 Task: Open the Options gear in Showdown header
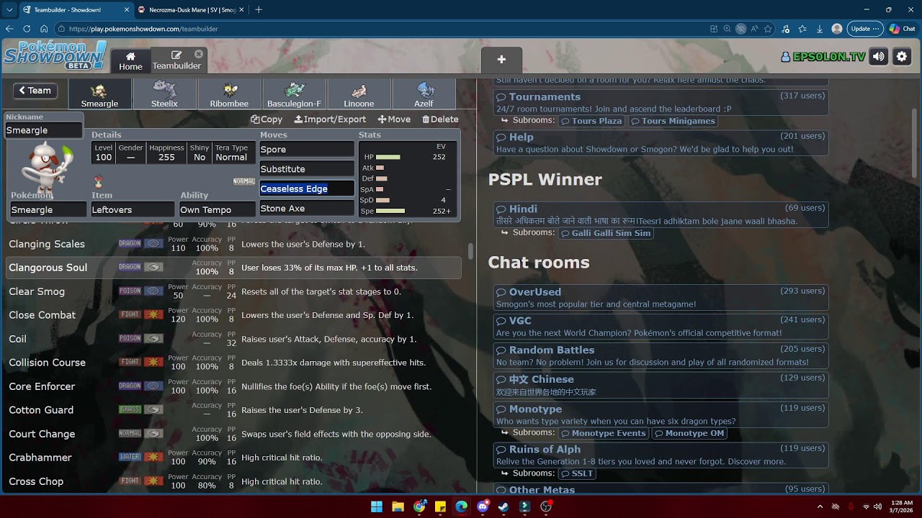click(902, 56)
